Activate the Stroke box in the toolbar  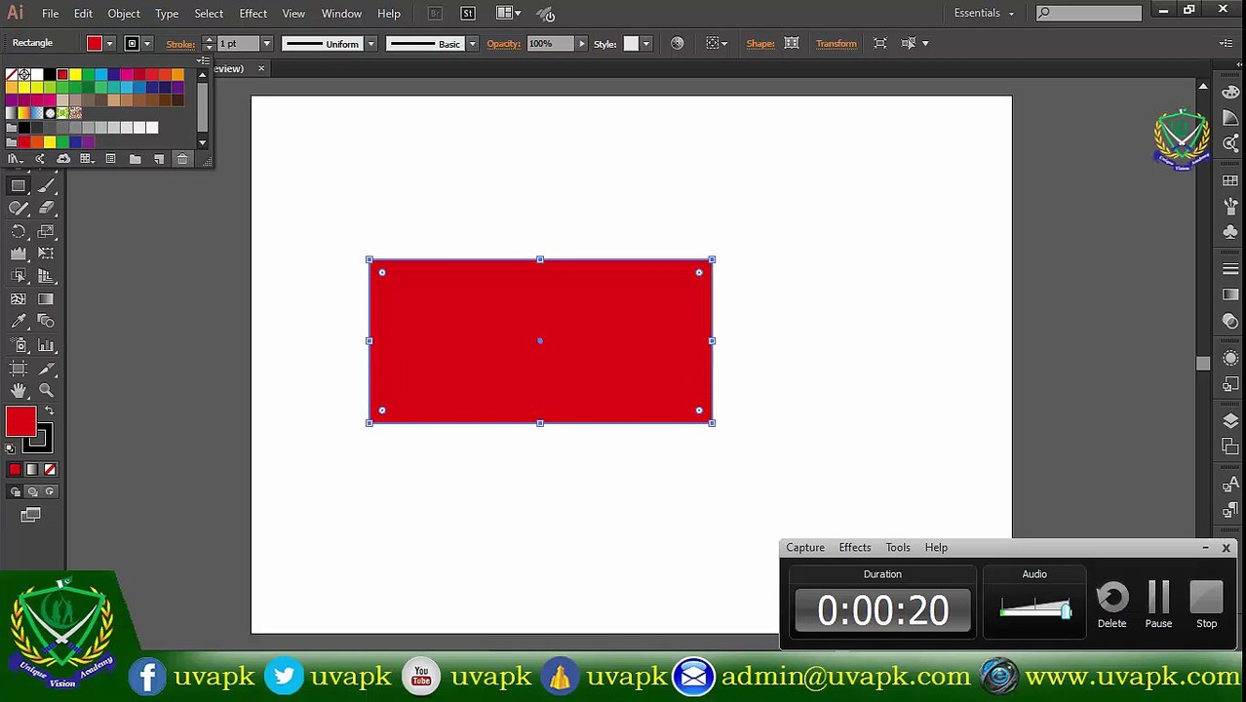37,439
